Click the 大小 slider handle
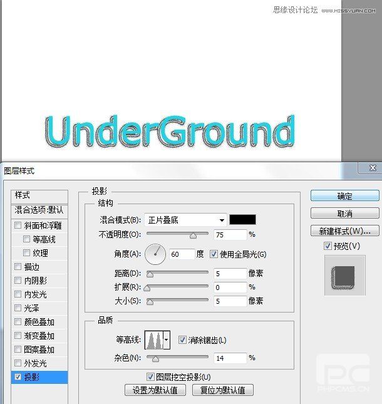The height and width of the screenshot is (404, 382). coord(150,301)
